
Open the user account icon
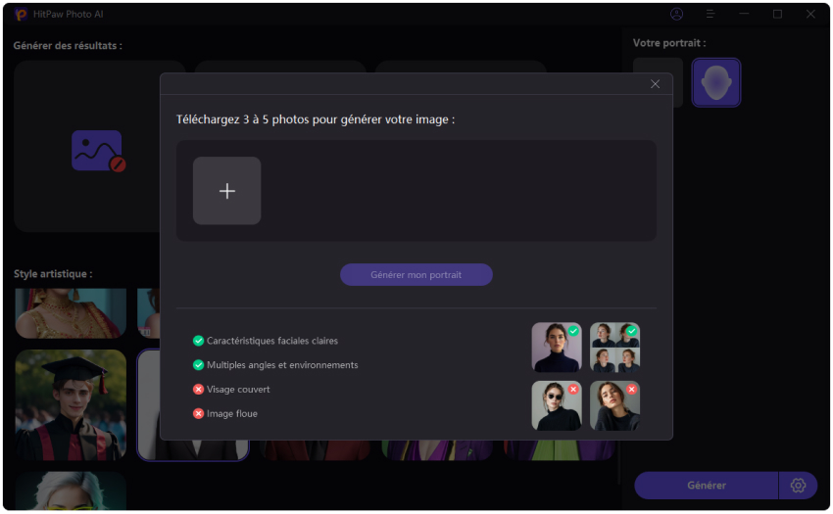point(676,14)
